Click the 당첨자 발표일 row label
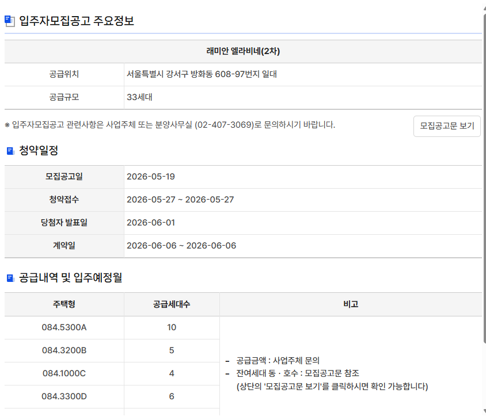486x420 pixels. pos(64,223)
